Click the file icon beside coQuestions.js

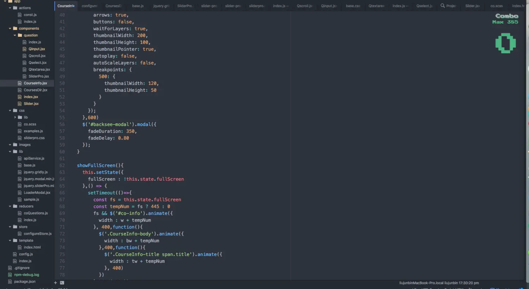click(20, 213)
